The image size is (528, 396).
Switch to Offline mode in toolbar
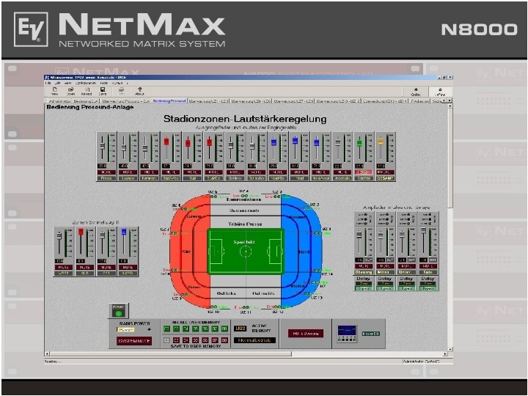tap(440, 92)
